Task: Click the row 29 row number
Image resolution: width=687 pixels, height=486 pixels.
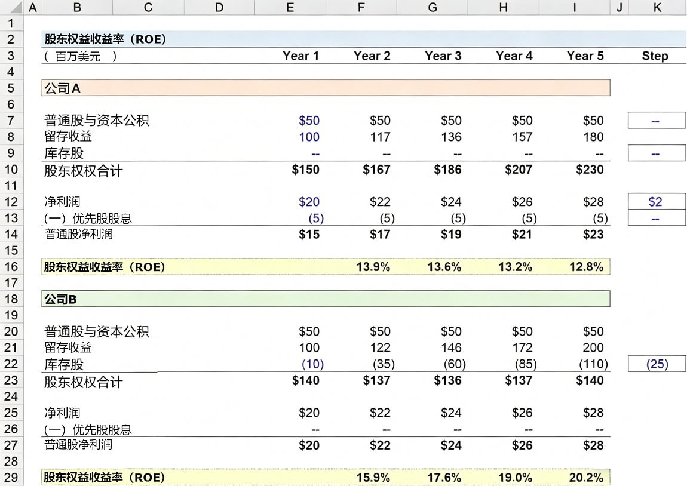Action: click(x=12, y=477)
